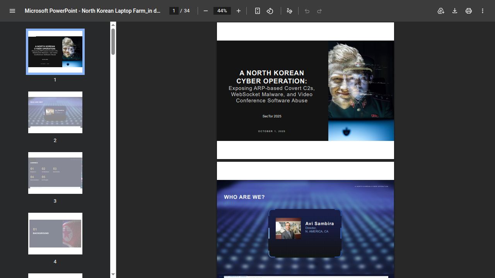Rotate the document counterclockwise
Image resolution: width=495 pixels, height=278 pixels.
[x=270, y=11]
